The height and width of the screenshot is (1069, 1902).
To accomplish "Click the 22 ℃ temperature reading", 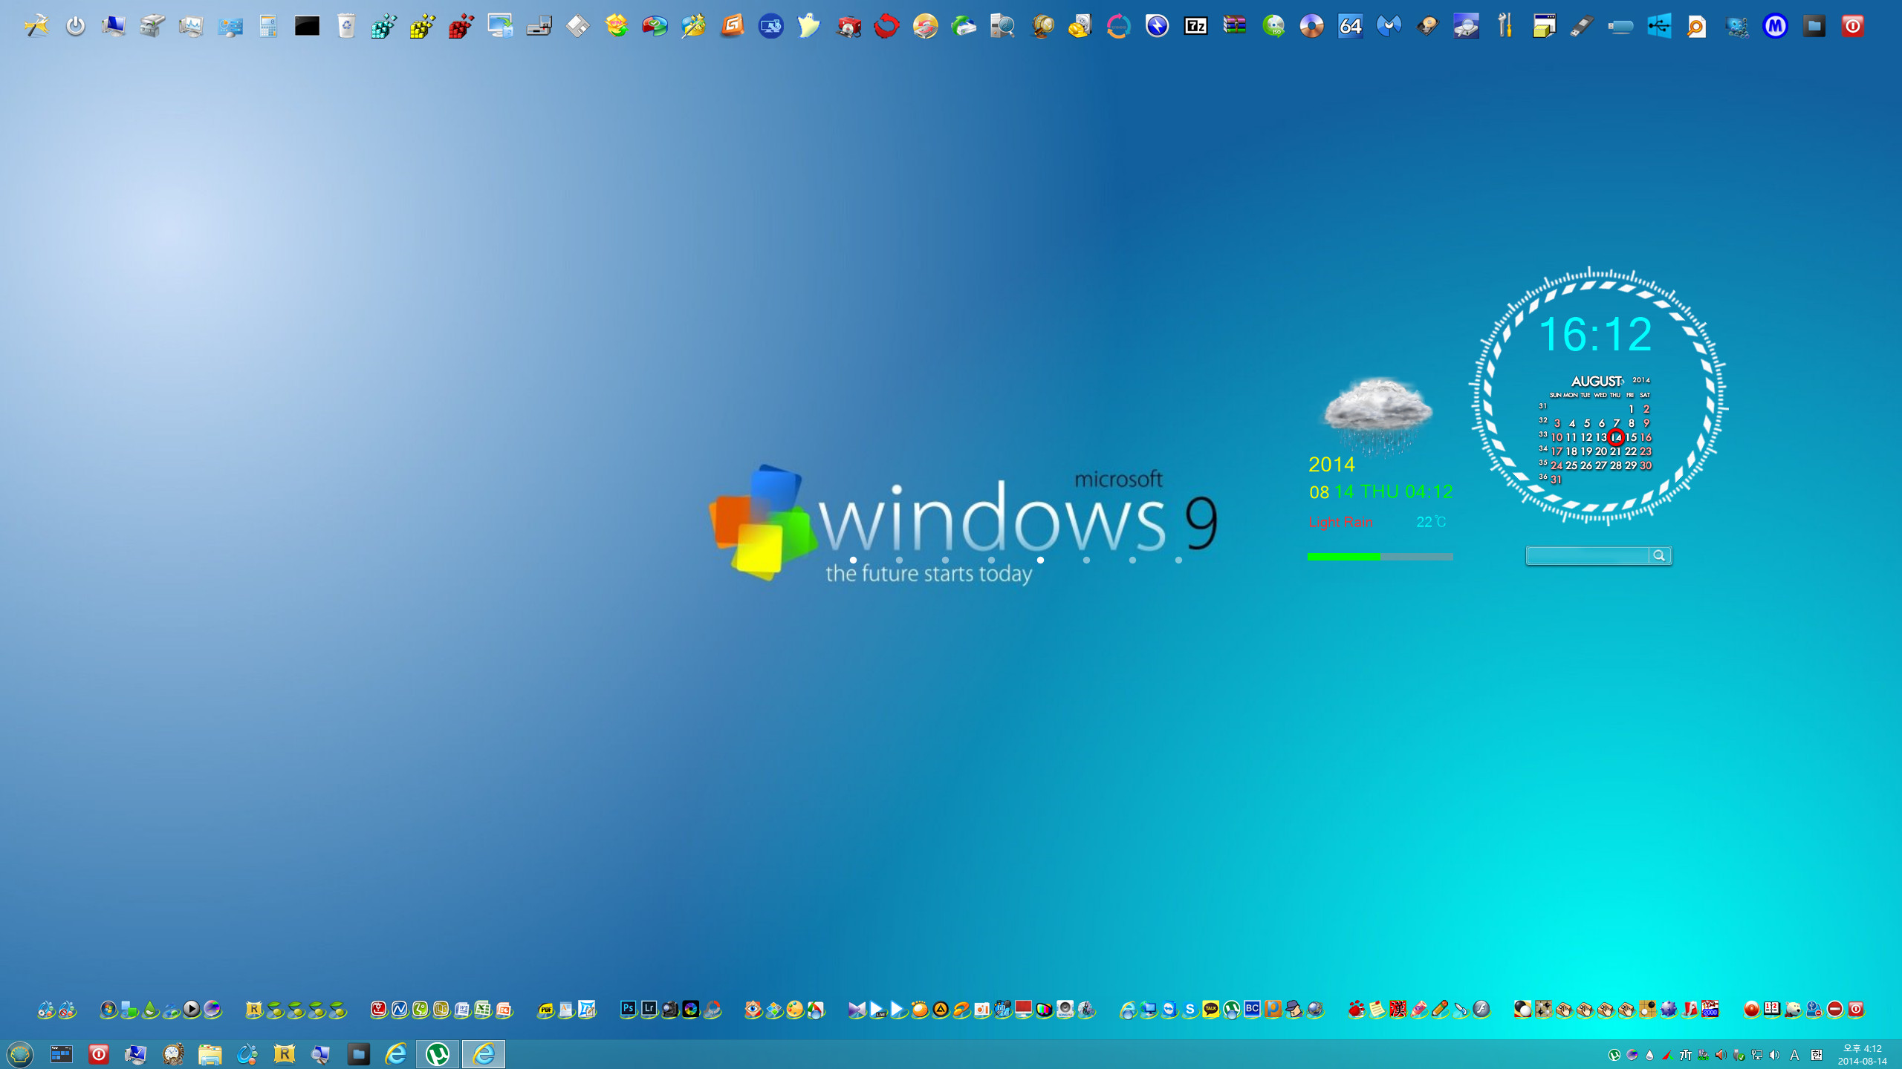I will [1431, 522].
